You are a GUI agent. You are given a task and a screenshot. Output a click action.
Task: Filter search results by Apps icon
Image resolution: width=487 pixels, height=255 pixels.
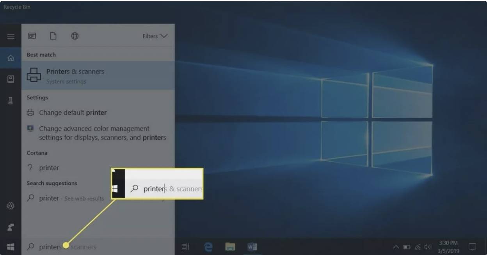32,36
